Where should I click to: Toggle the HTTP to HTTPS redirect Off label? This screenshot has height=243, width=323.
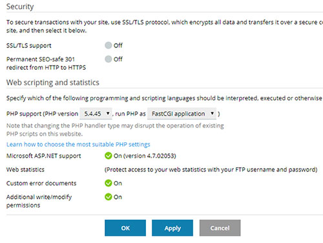[x=118, y=59]
